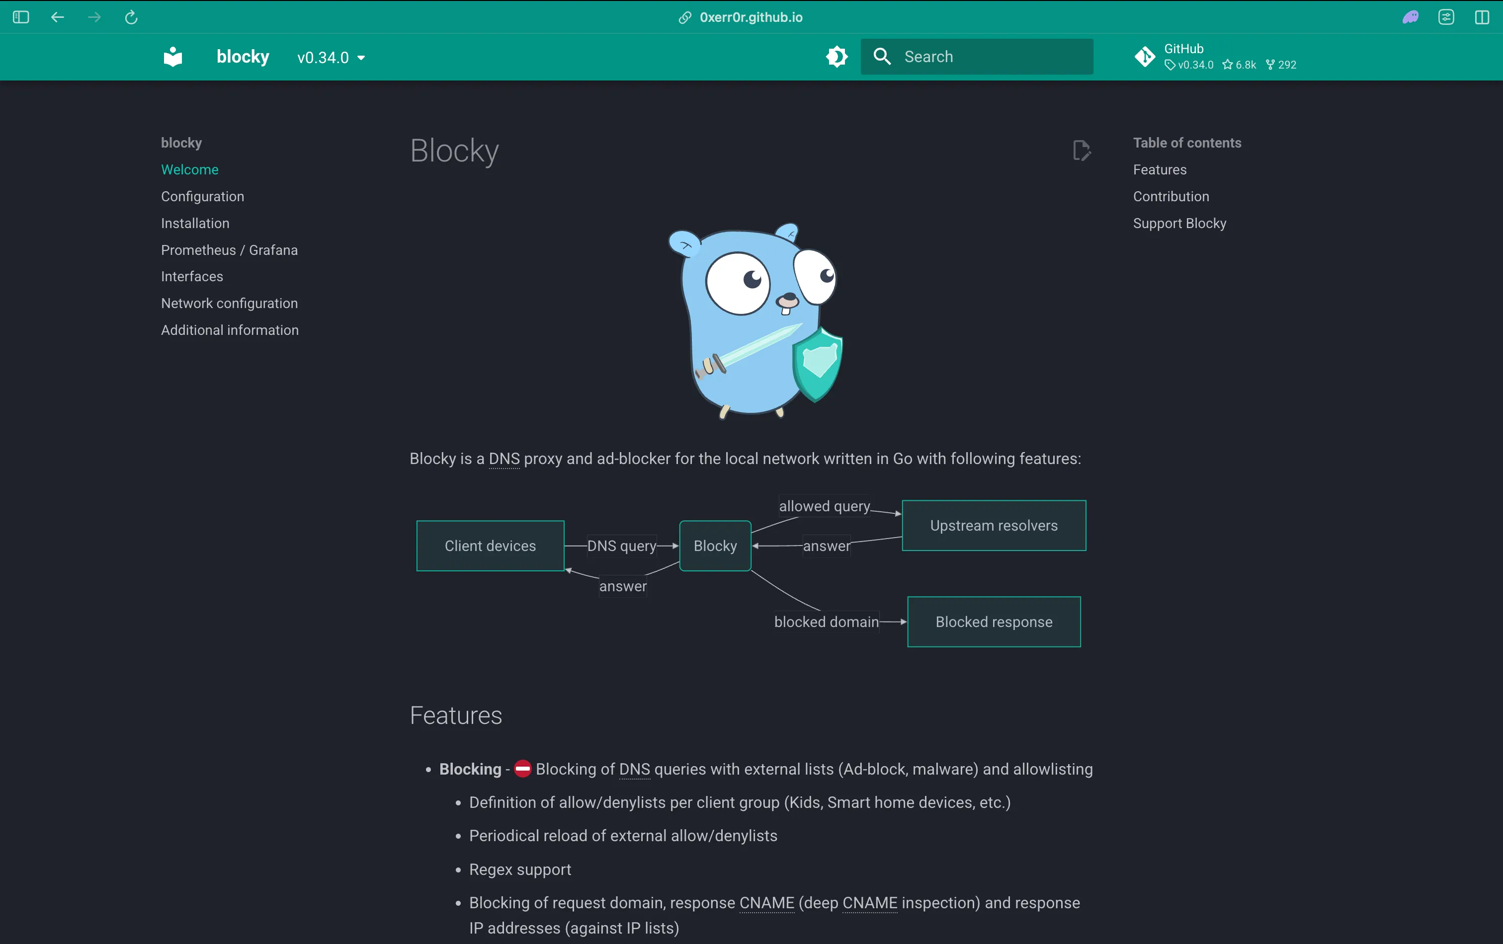Click the magnifier search icon
This screenshot has width=1503, height=944.
click(x=882, y=57)
